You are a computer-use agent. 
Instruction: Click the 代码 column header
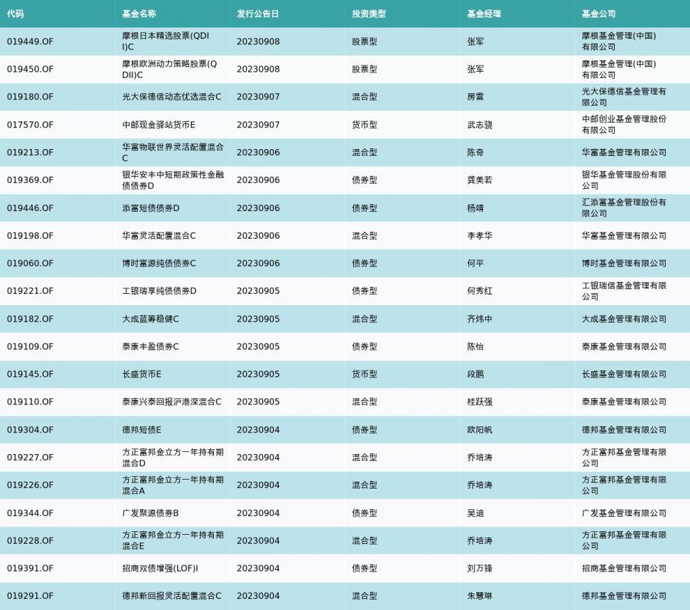[x=15, y=14]
